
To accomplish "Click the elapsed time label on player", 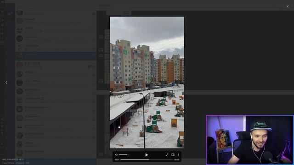I will point(117,160).
